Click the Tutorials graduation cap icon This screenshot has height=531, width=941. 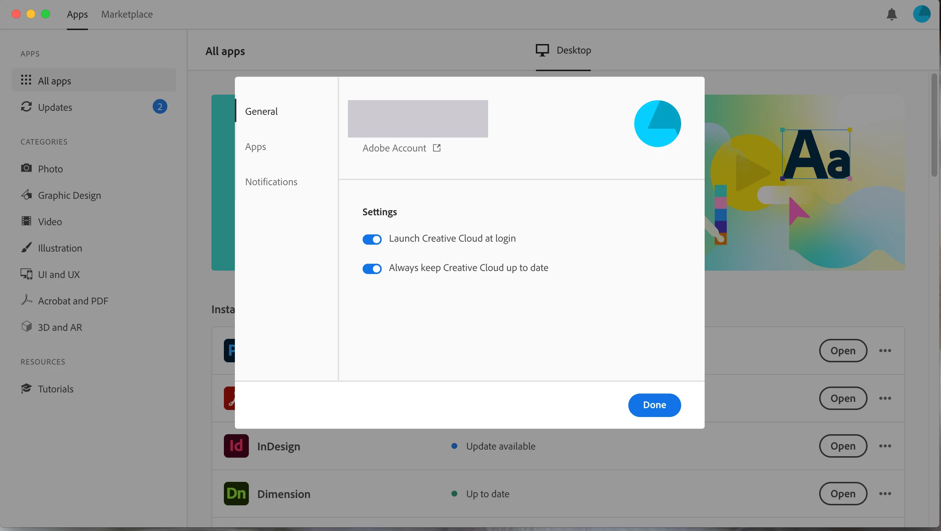26,388
